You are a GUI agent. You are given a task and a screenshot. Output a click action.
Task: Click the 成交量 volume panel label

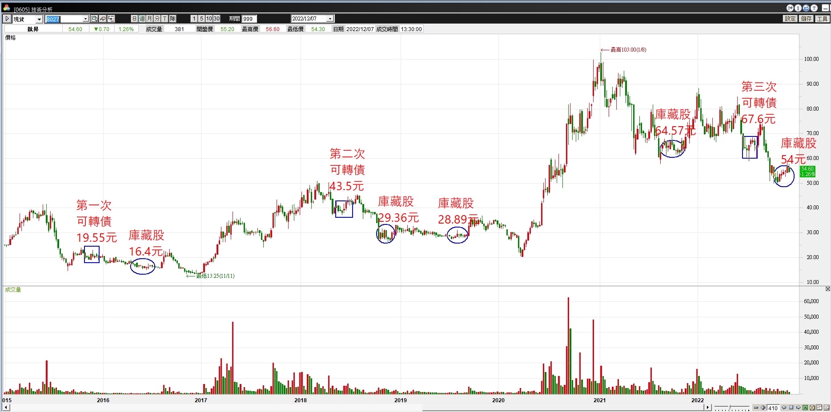13,290
